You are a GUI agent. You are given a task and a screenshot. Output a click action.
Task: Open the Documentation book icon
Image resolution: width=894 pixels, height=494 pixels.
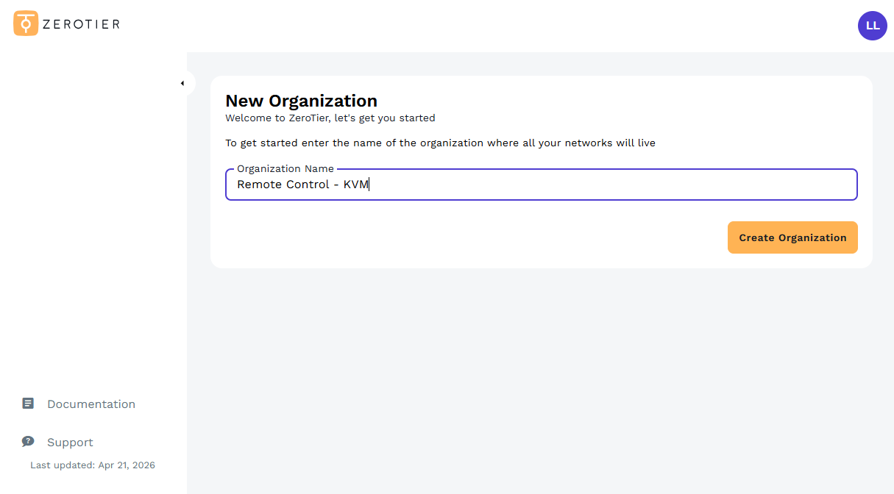click(x=28, y=403)
